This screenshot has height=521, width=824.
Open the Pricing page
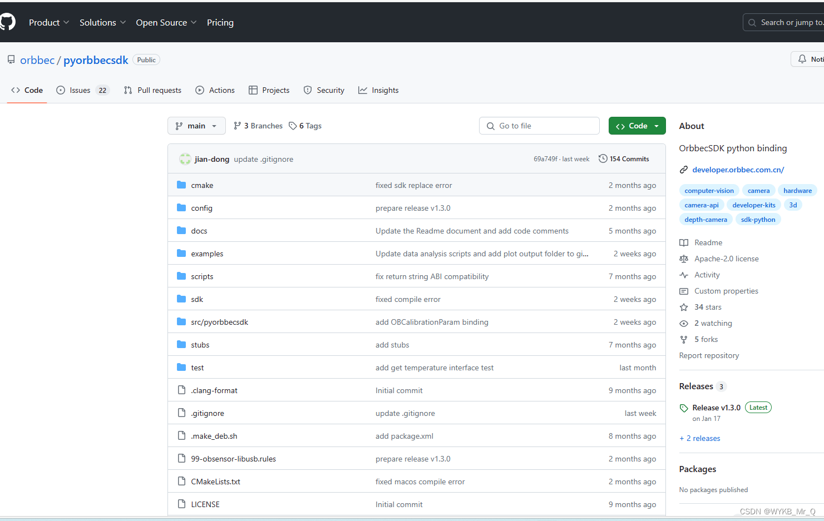(220, 22)
